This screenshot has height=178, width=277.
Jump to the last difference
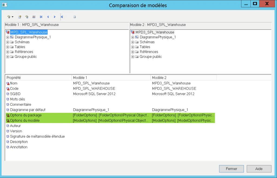[x=62, y=17]
